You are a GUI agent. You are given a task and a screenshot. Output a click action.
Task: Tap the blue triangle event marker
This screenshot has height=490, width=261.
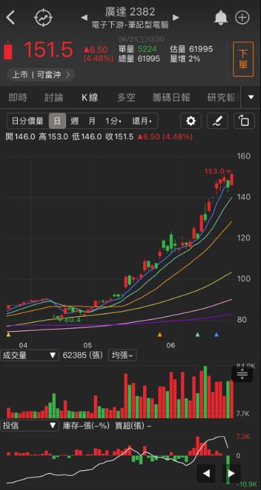click(x=216, y=334)
